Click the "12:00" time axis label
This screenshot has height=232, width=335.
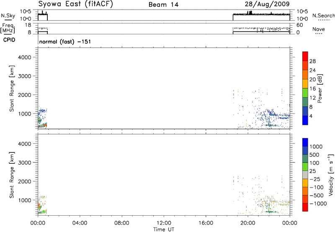point(164,223)
